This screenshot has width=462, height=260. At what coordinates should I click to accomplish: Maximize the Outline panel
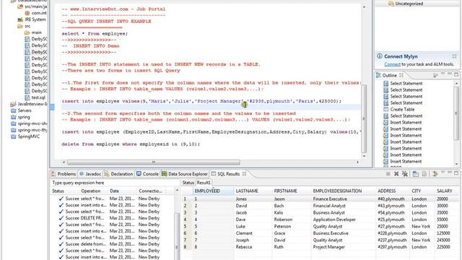click(x=456, y=74)
